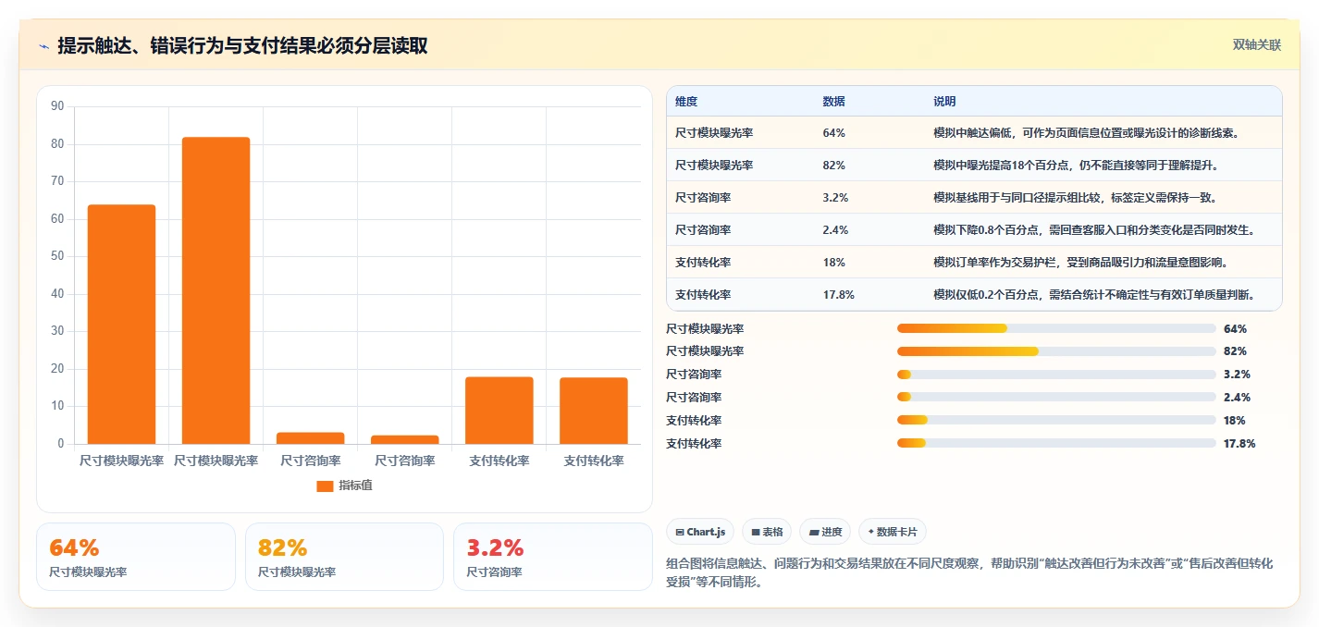Click the chart bar reaching 18
The width and height of the screenshot is (1319, 627).
[499, 411]
